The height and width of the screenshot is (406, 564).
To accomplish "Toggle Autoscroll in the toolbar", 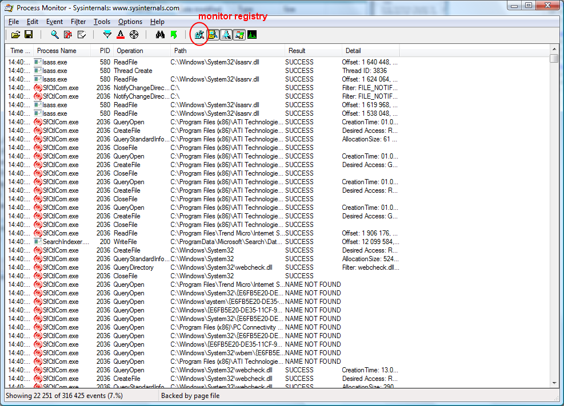I will coord(67,34).
